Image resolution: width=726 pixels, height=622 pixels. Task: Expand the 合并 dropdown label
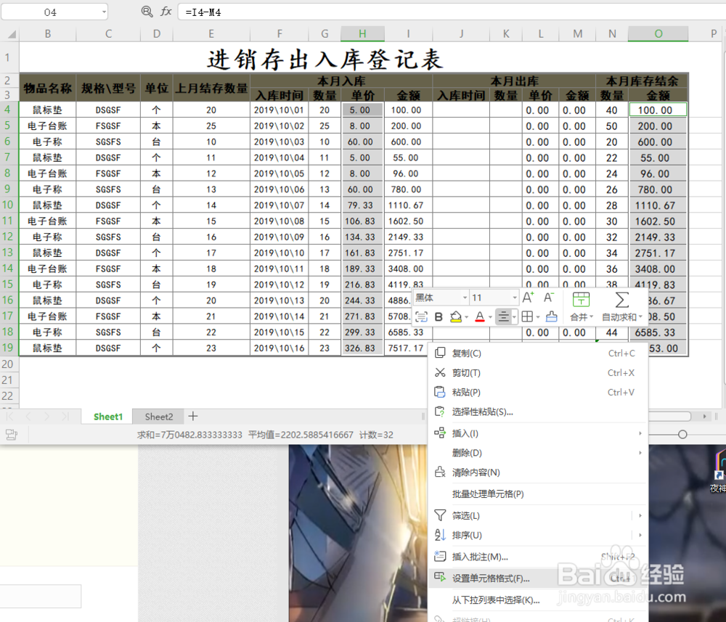582,317
